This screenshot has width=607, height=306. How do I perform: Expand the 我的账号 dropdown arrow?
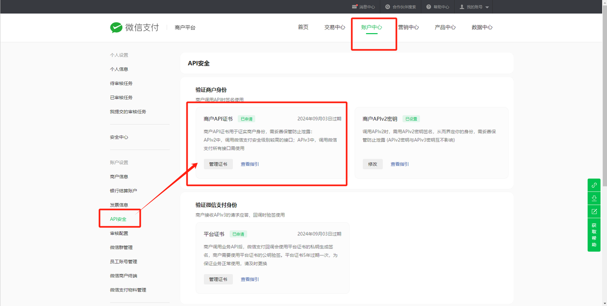488,7
